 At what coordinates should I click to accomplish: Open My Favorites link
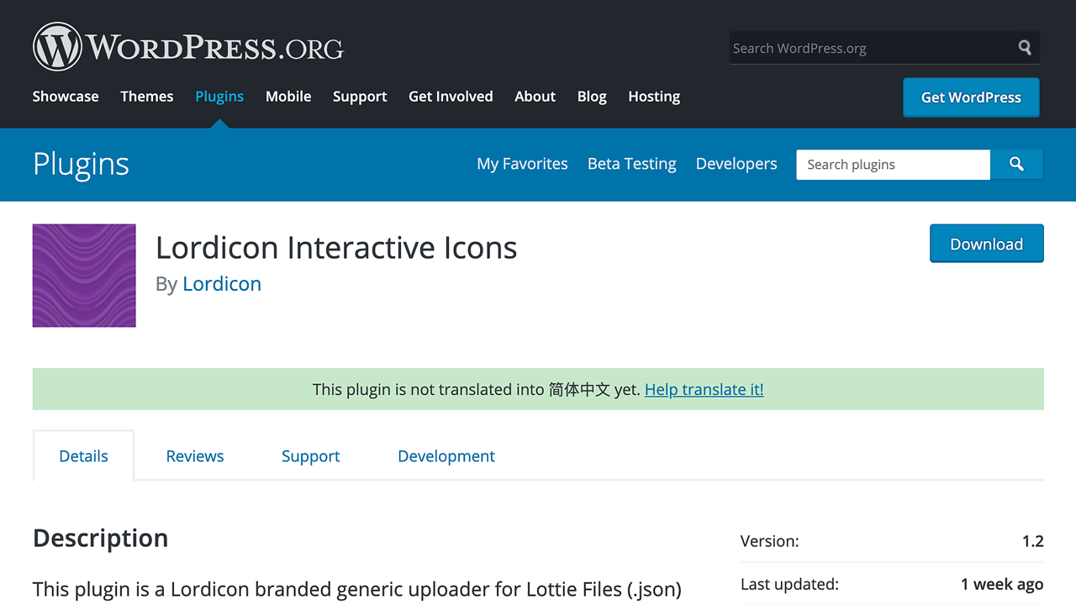[522, 164]
